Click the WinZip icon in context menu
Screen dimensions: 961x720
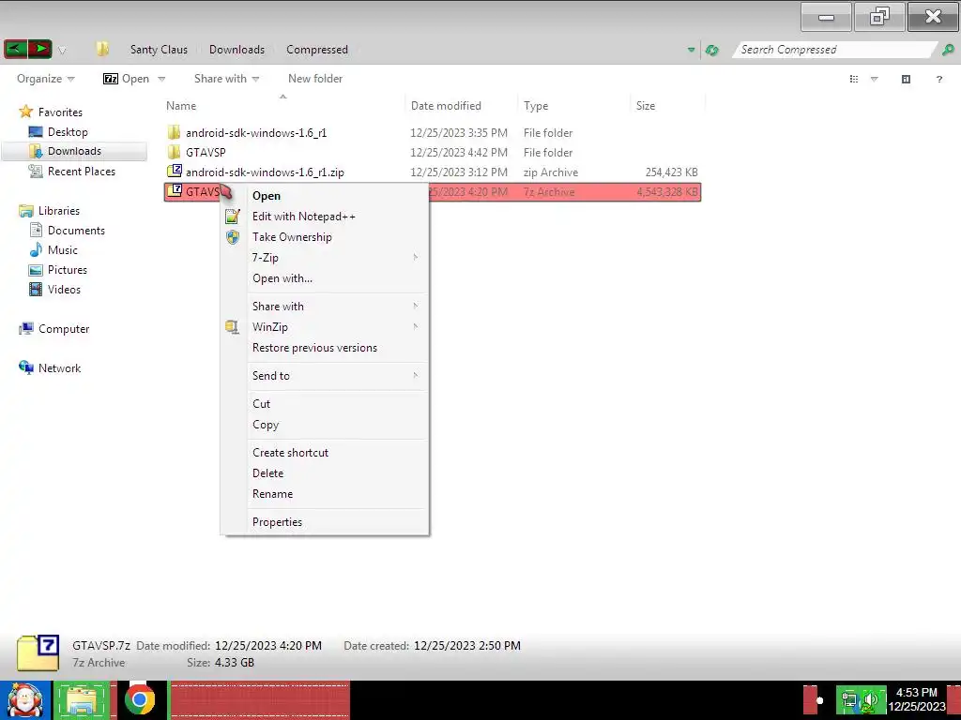233,327
